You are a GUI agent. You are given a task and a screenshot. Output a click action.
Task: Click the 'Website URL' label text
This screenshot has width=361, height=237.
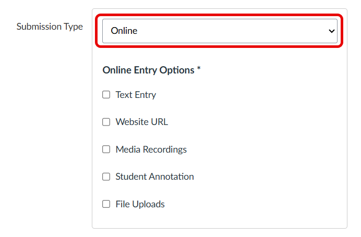click(x=142, y=122)
